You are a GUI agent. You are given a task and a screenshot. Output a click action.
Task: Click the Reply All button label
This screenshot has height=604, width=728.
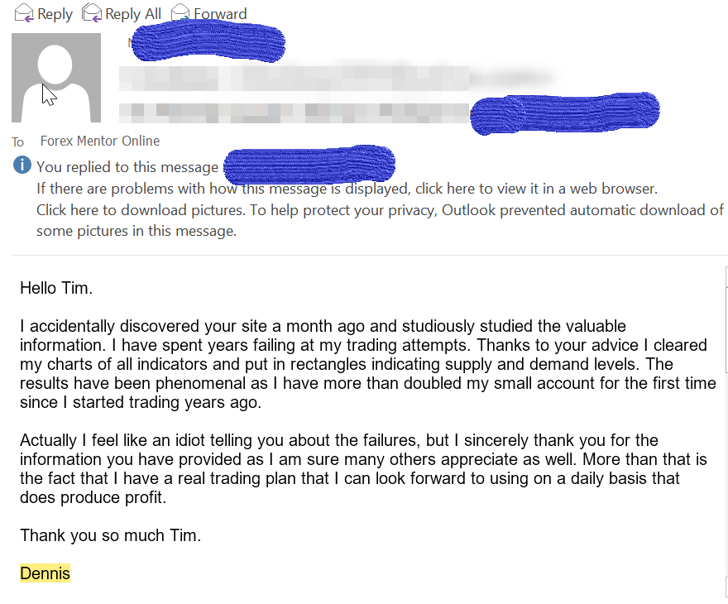(x=133, y=14)
